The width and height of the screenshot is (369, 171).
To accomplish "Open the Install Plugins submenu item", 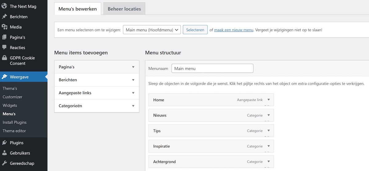I will [14, 122].
